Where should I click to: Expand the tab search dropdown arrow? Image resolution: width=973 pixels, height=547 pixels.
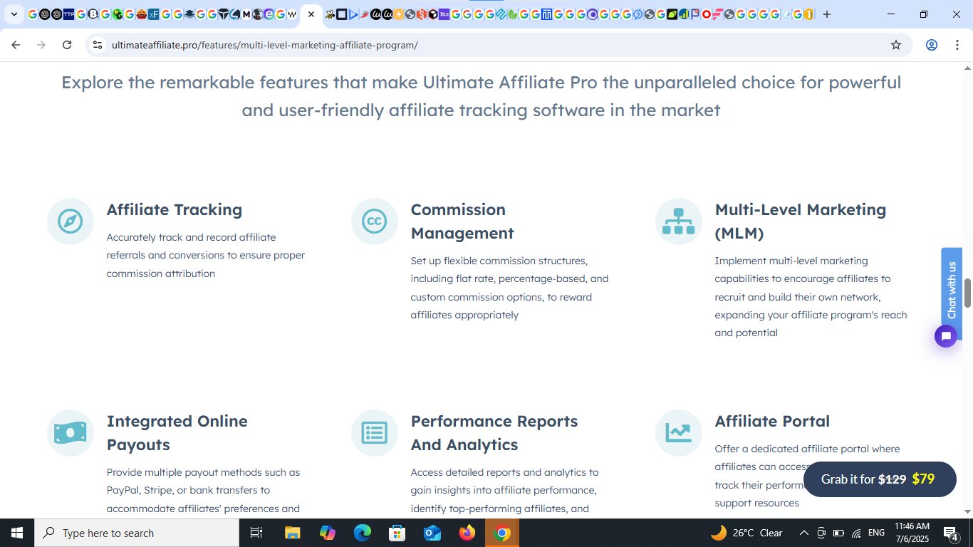[x=14, y=14]
